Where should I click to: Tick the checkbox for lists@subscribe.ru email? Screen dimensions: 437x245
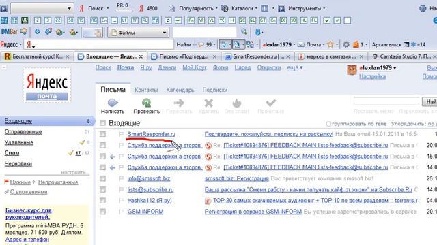[x=103, y=189]
